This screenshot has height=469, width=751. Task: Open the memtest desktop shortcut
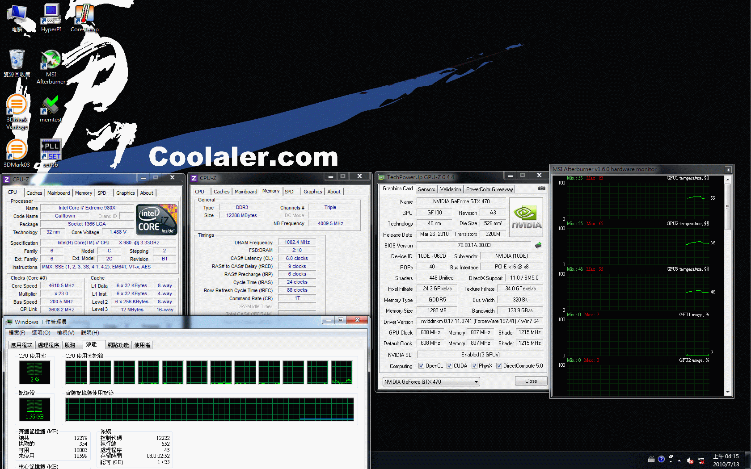[51, 109]
